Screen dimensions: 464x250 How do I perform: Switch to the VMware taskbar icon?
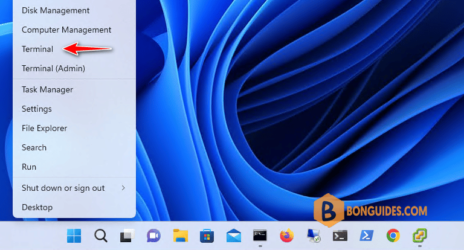pyautogui.click(x=420, y=236)
